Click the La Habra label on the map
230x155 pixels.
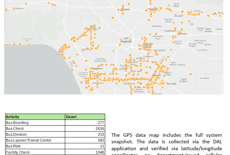[204, 78]
